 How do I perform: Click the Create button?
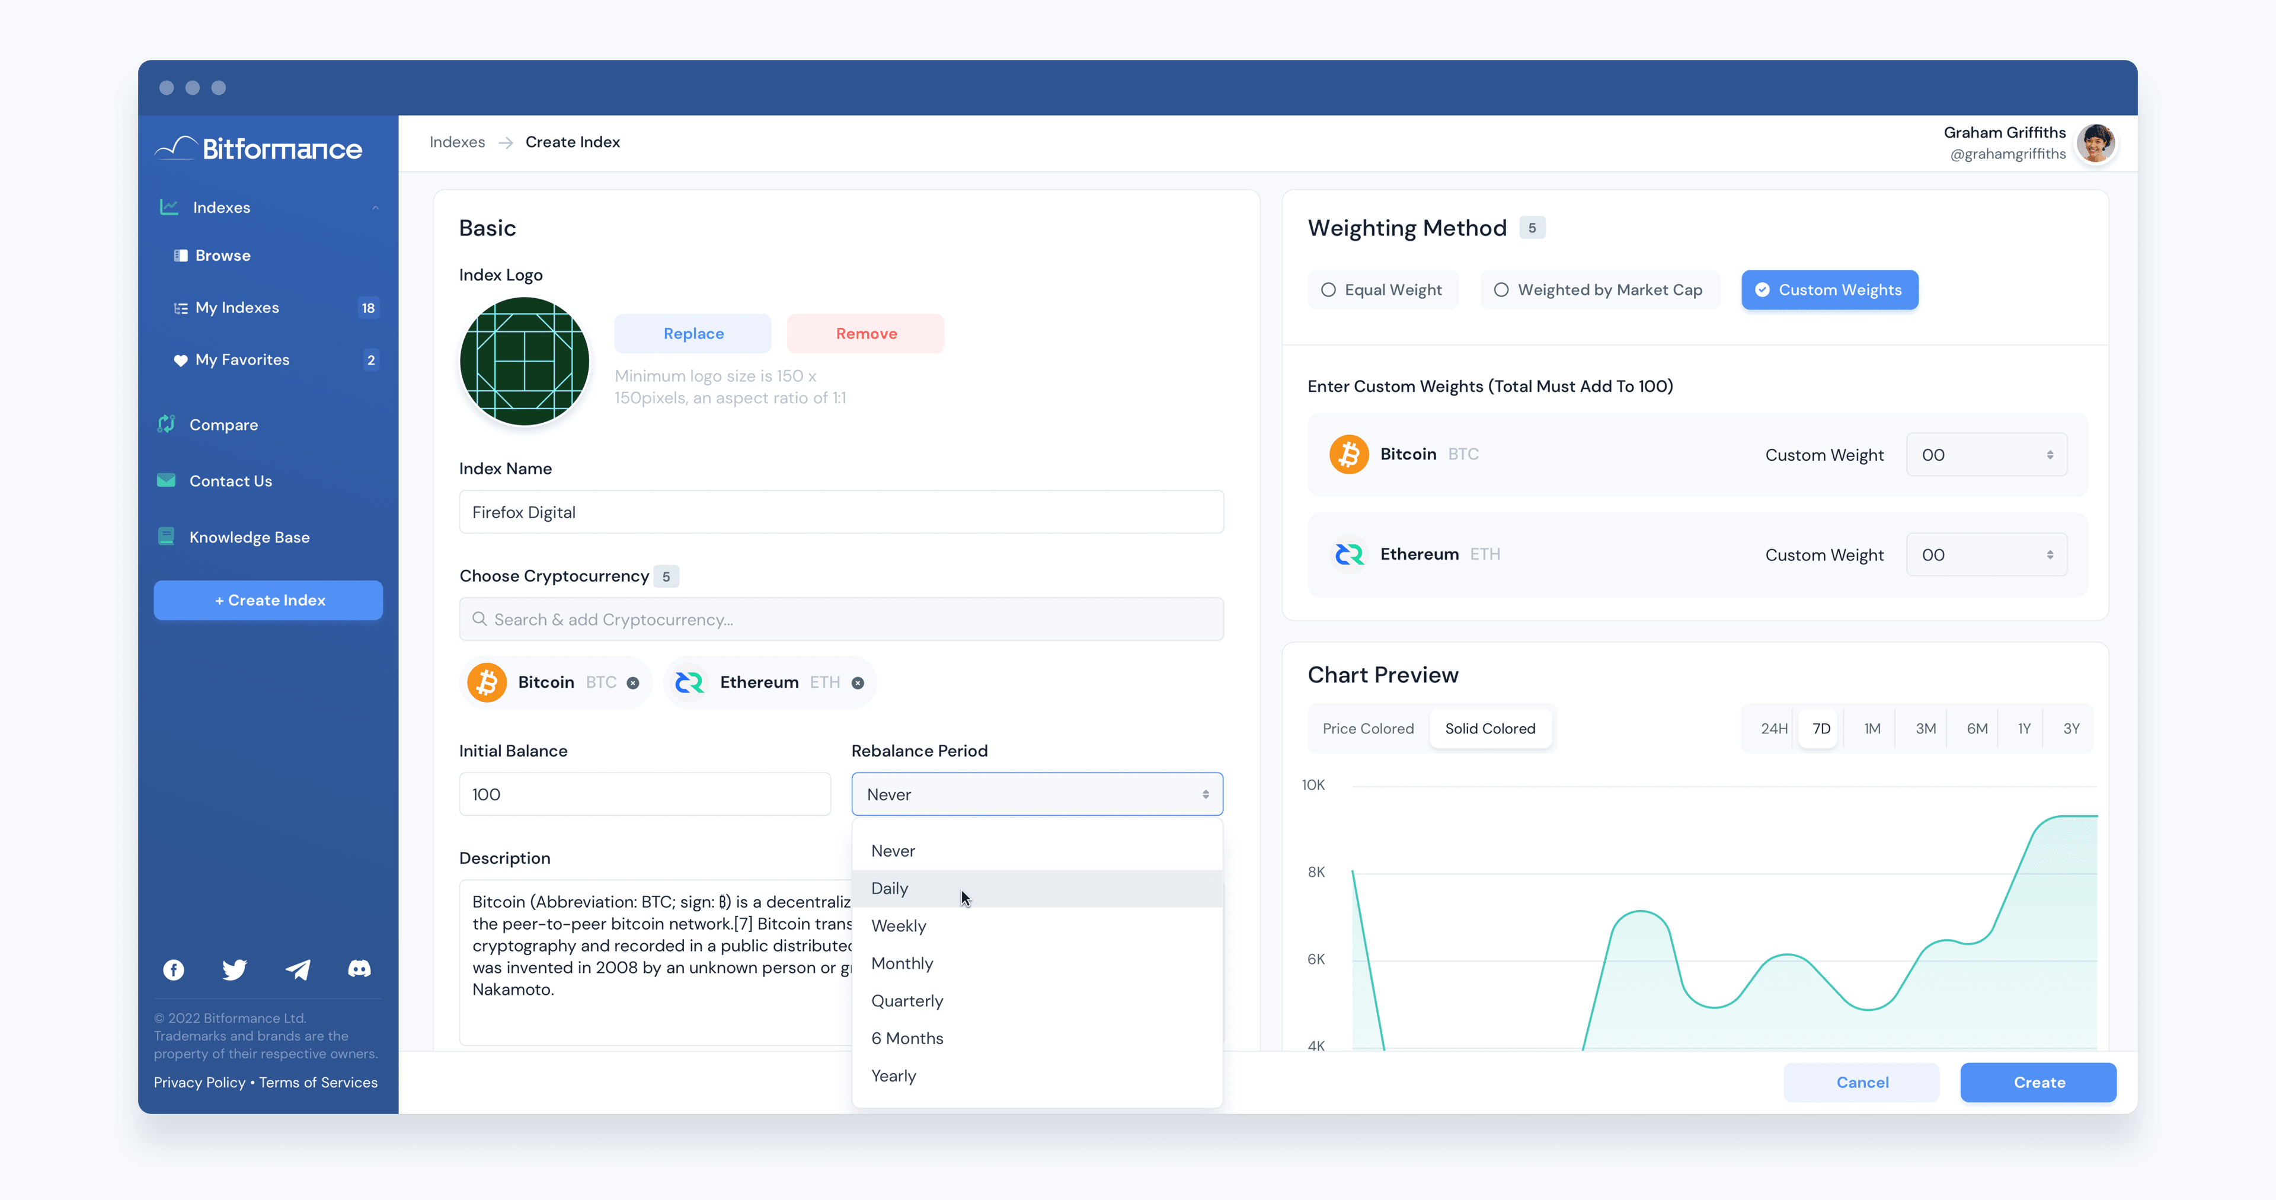pyautogui.click(x=2038, y=1081)
